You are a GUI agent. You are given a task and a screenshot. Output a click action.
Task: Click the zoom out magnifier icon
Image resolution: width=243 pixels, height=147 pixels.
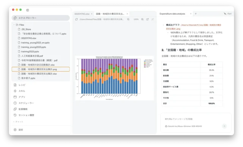pos(128,19)
